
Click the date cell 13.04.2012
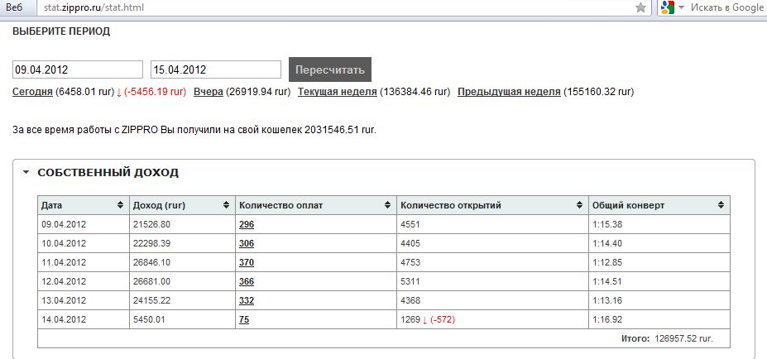click(x=64, y=301)
